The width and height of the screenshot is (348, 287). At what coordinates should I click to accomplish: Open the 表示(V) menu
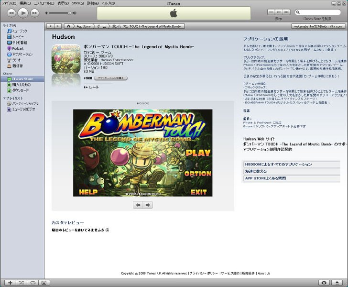coord(63,3)
